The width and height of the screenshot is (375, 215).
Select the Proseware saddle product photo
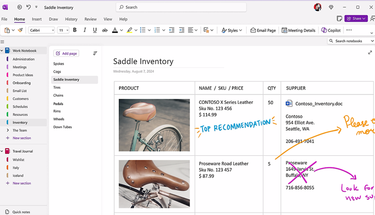(154, 184)
